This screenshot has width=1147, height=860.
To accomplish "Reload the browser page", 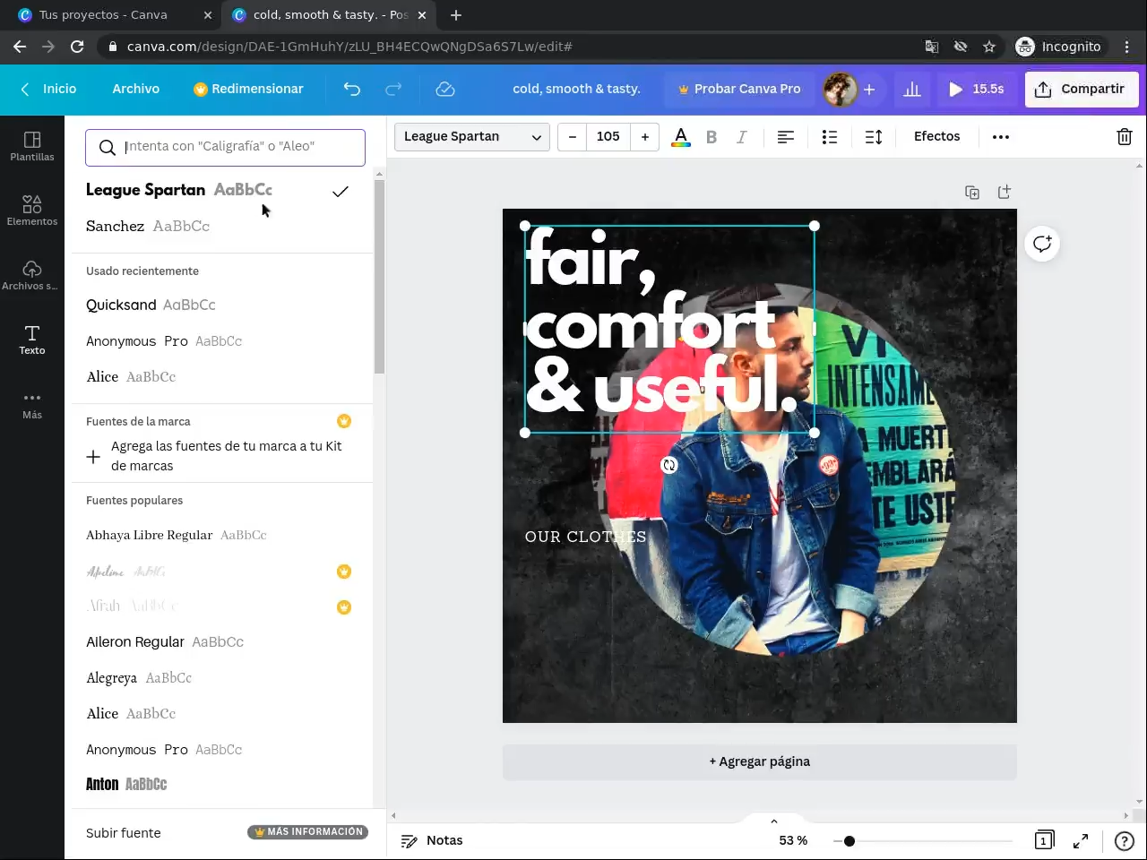I will (x=77, y=47).
